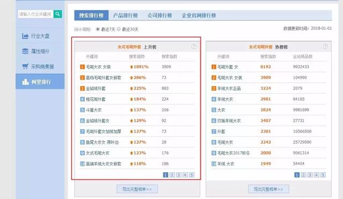Click keyword 外套 ranked 7 in 热搜榜
343x199 pixels.
[221, 131]
